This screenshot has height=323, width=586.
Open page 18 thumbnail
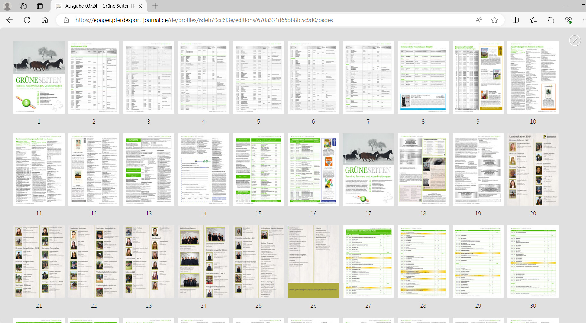(x=423, y=169)
